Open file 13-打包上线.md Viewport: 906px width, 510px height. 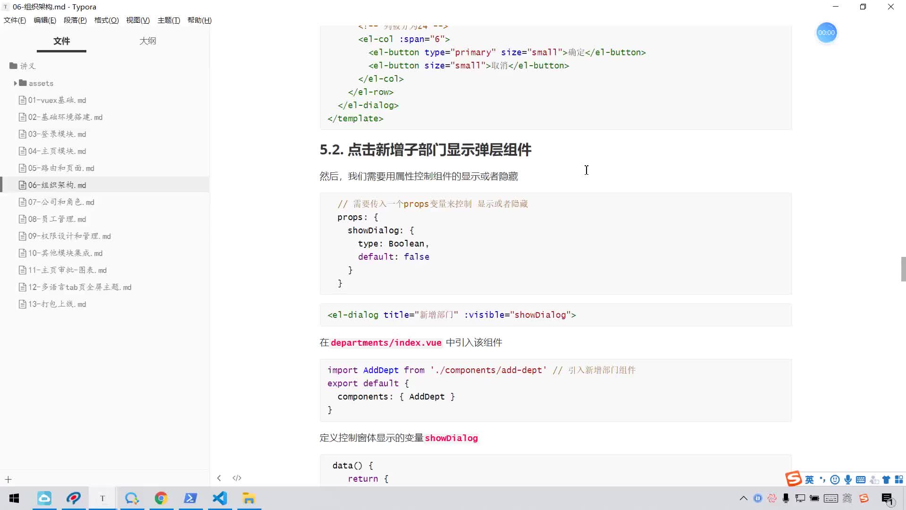52,304
